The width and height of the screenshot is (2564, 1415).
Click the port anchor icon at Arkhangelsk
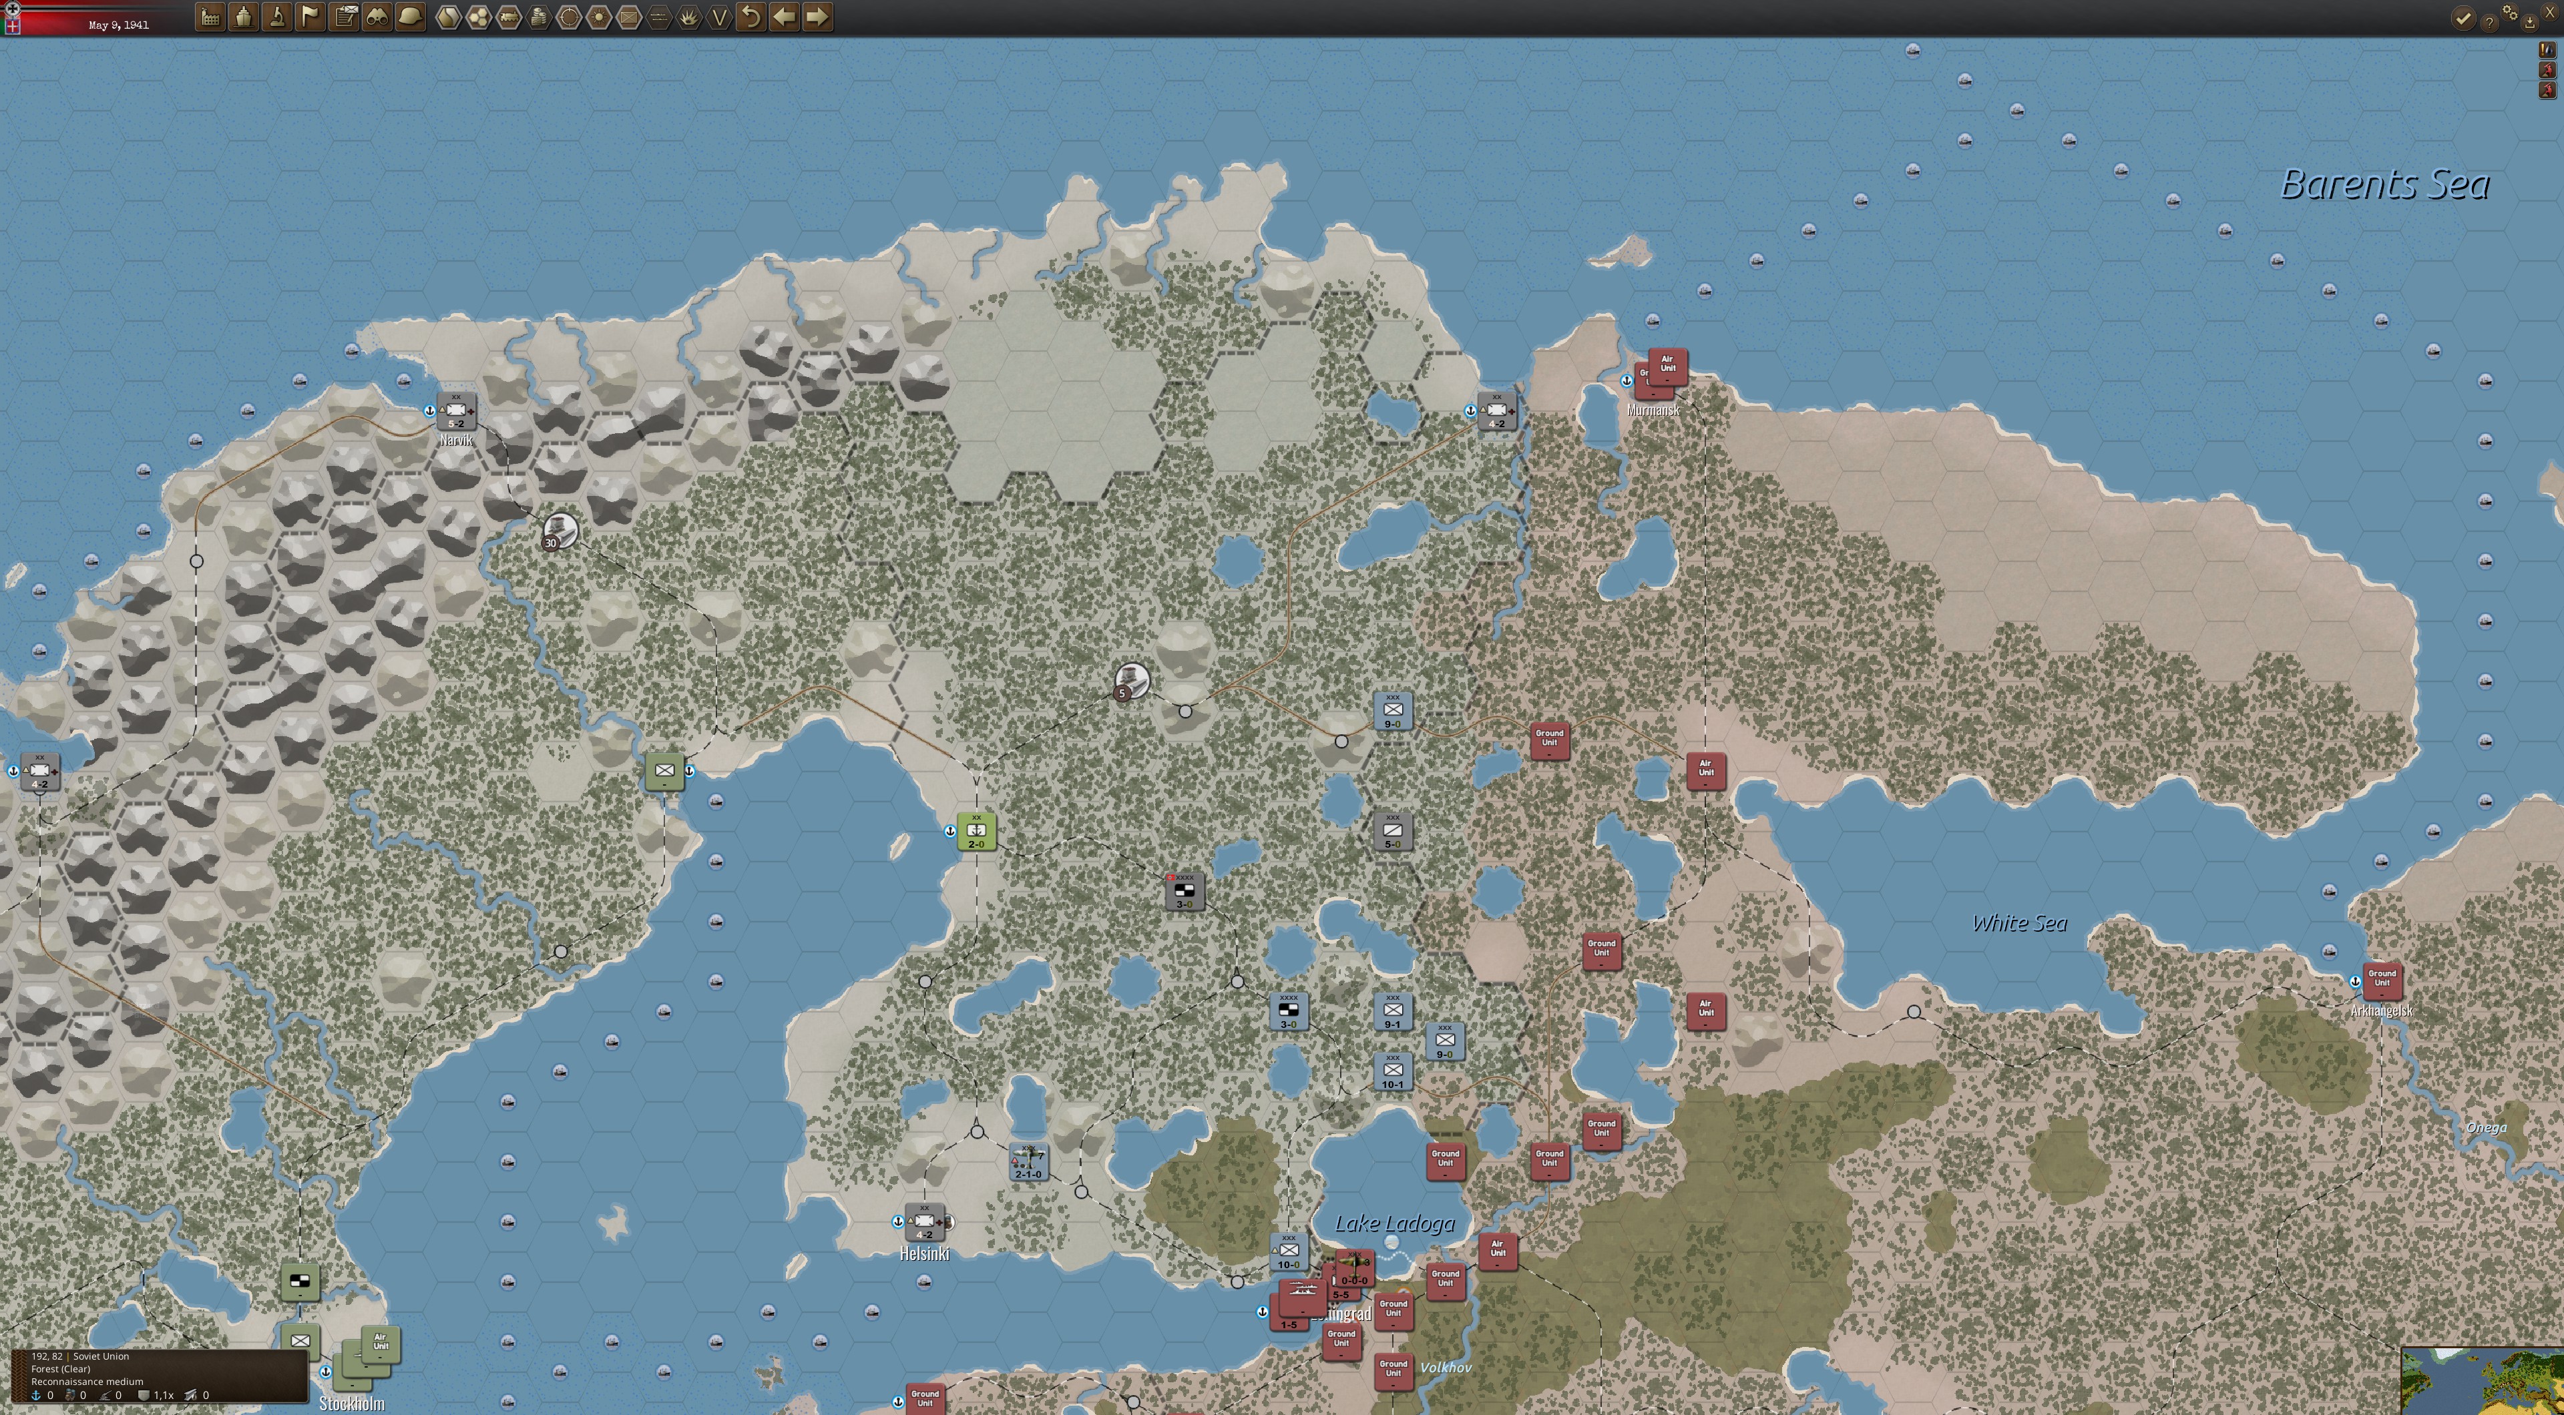click(x=2355, y=981)
